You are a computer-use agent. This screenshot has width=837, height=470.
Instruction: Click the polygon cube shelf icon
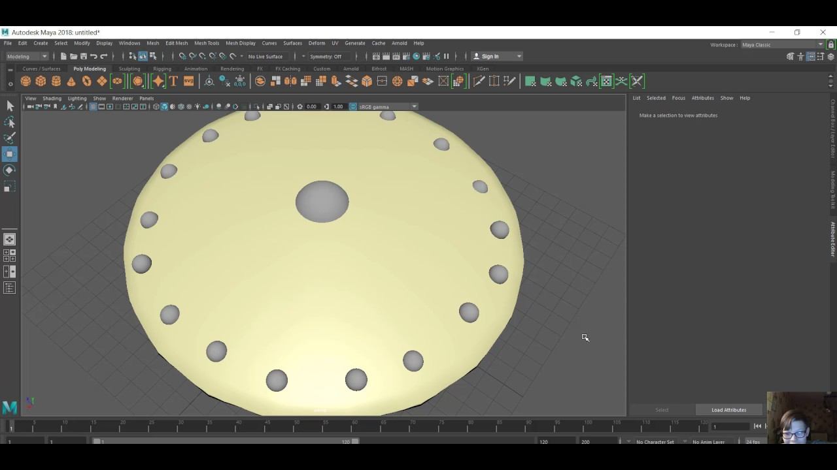tap(41, 81)
